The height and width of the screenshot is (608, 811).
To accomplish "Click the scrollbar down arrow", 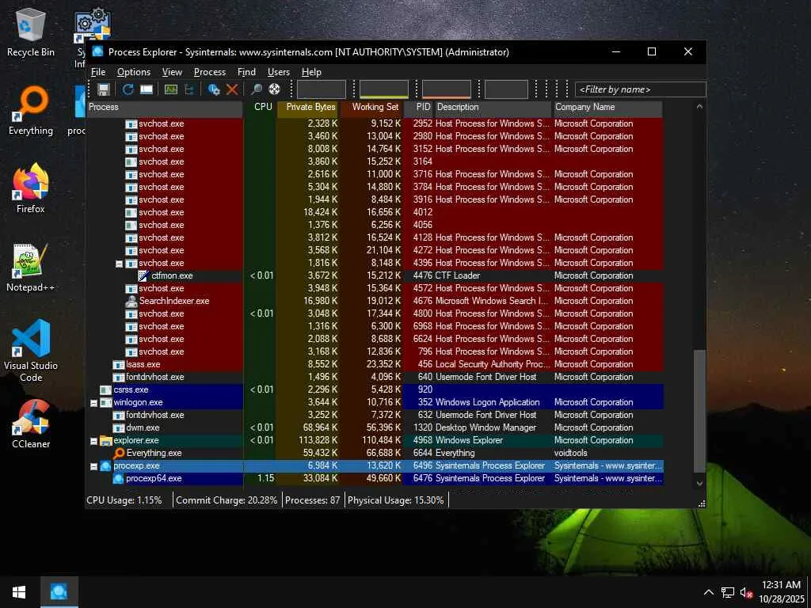I will pyautogui.click(x=699, y=483).
